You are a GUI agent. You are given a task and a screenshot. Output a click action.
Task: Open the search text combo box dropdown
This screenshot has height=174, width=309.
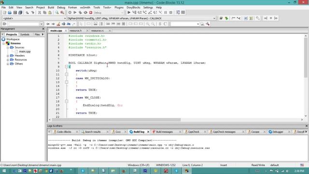pos(41,24)
